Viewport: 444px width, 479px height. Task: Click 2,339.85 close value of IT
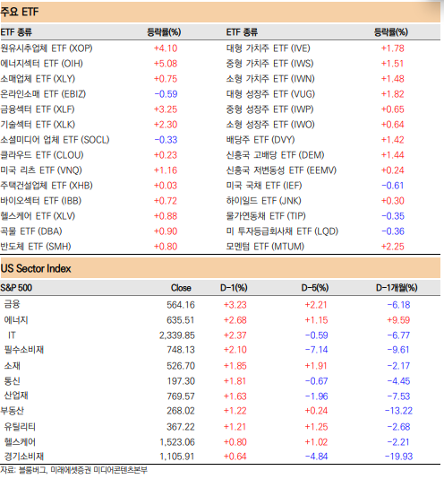click(x=177, y=335)
